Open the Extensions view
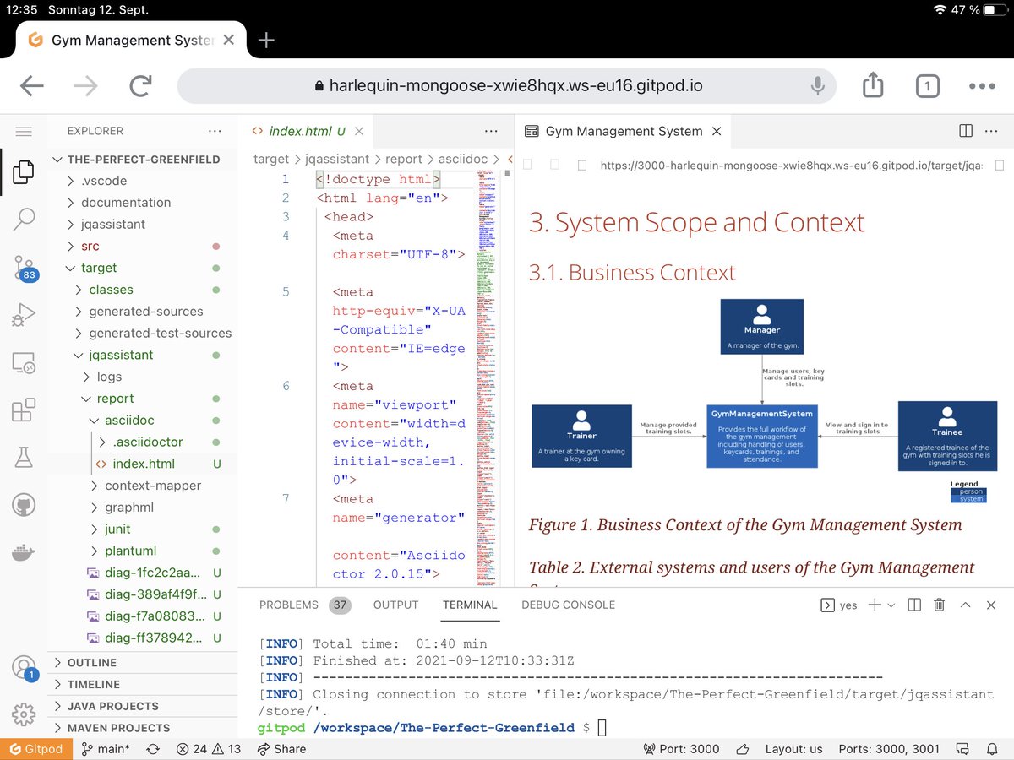The image size is (1014, 760). (24, 410)
